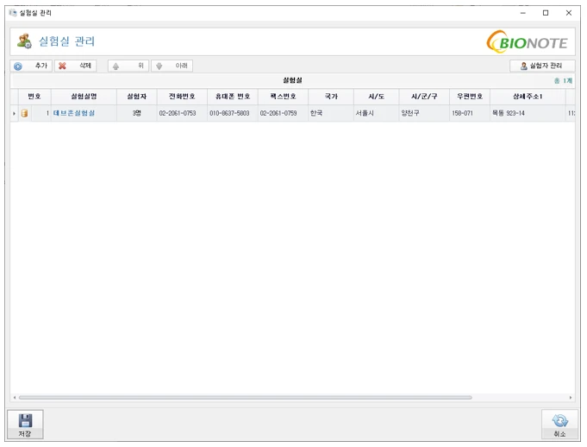Click the scrollbar left arrow
The image size is (587, 447).
coord(15,398)
